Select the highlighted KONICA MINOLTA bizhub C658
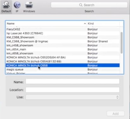130x119 pixels. click(x=63, y=65)
